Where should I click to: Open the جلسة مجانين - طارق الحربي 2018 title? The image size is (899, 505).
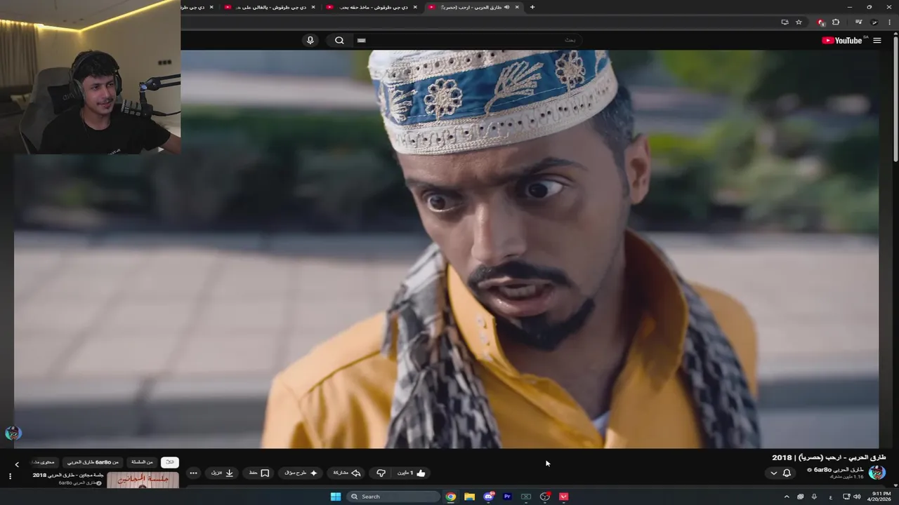[x=68, y=475]
